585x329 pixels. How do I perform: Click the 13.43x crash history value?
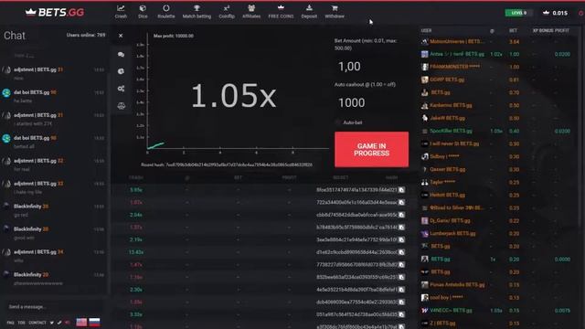click(136, 252)
